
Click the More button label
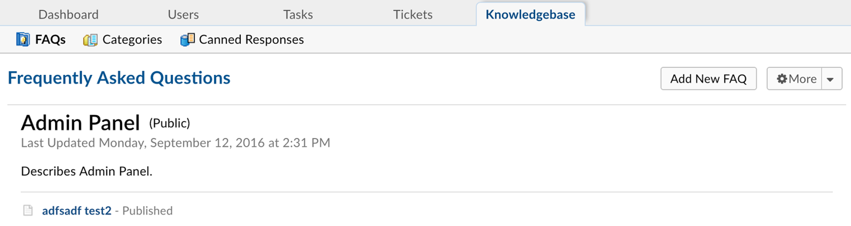coord(802,79)
